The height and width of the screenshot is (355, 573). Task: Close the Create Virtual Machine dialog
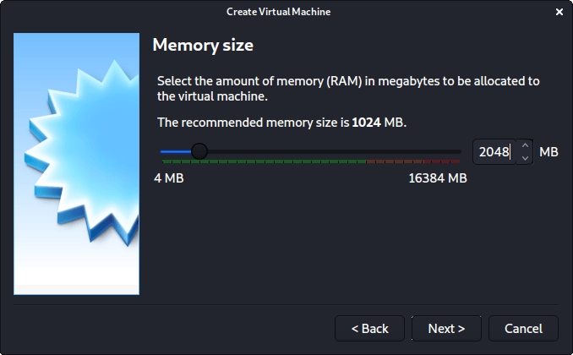[x=559, y=12]
